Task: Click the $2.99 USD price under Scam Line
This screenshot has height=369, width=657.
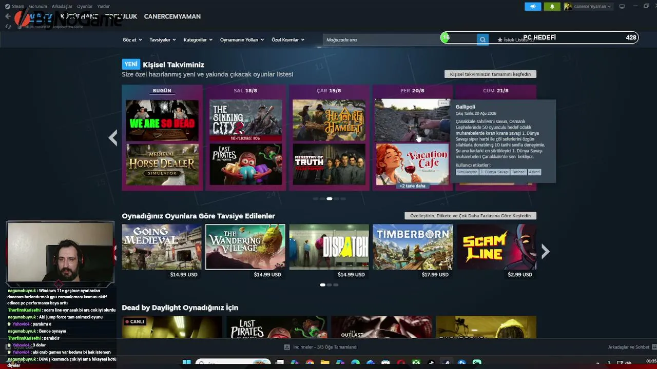Action: pos(520,275)
